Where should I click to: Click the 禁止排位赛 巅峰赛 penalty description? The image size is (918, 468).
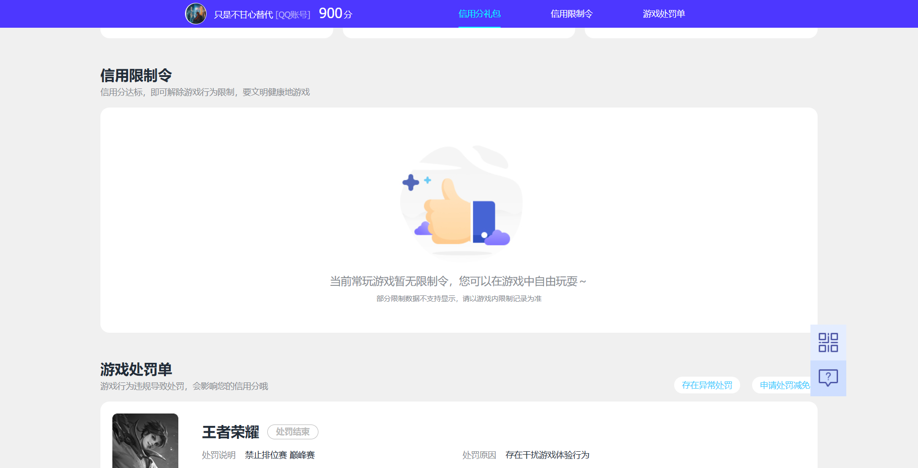(x=280, y=455)
